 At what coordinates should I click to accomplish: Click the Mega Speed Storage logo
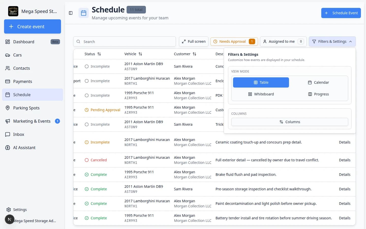13,11
